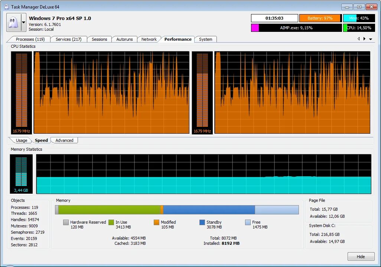Viewport: 381px width, 267px height.
Task: Open the dropdown arrow beside the ghost icon
Action: pyautogui.click(x=23, y=23)
